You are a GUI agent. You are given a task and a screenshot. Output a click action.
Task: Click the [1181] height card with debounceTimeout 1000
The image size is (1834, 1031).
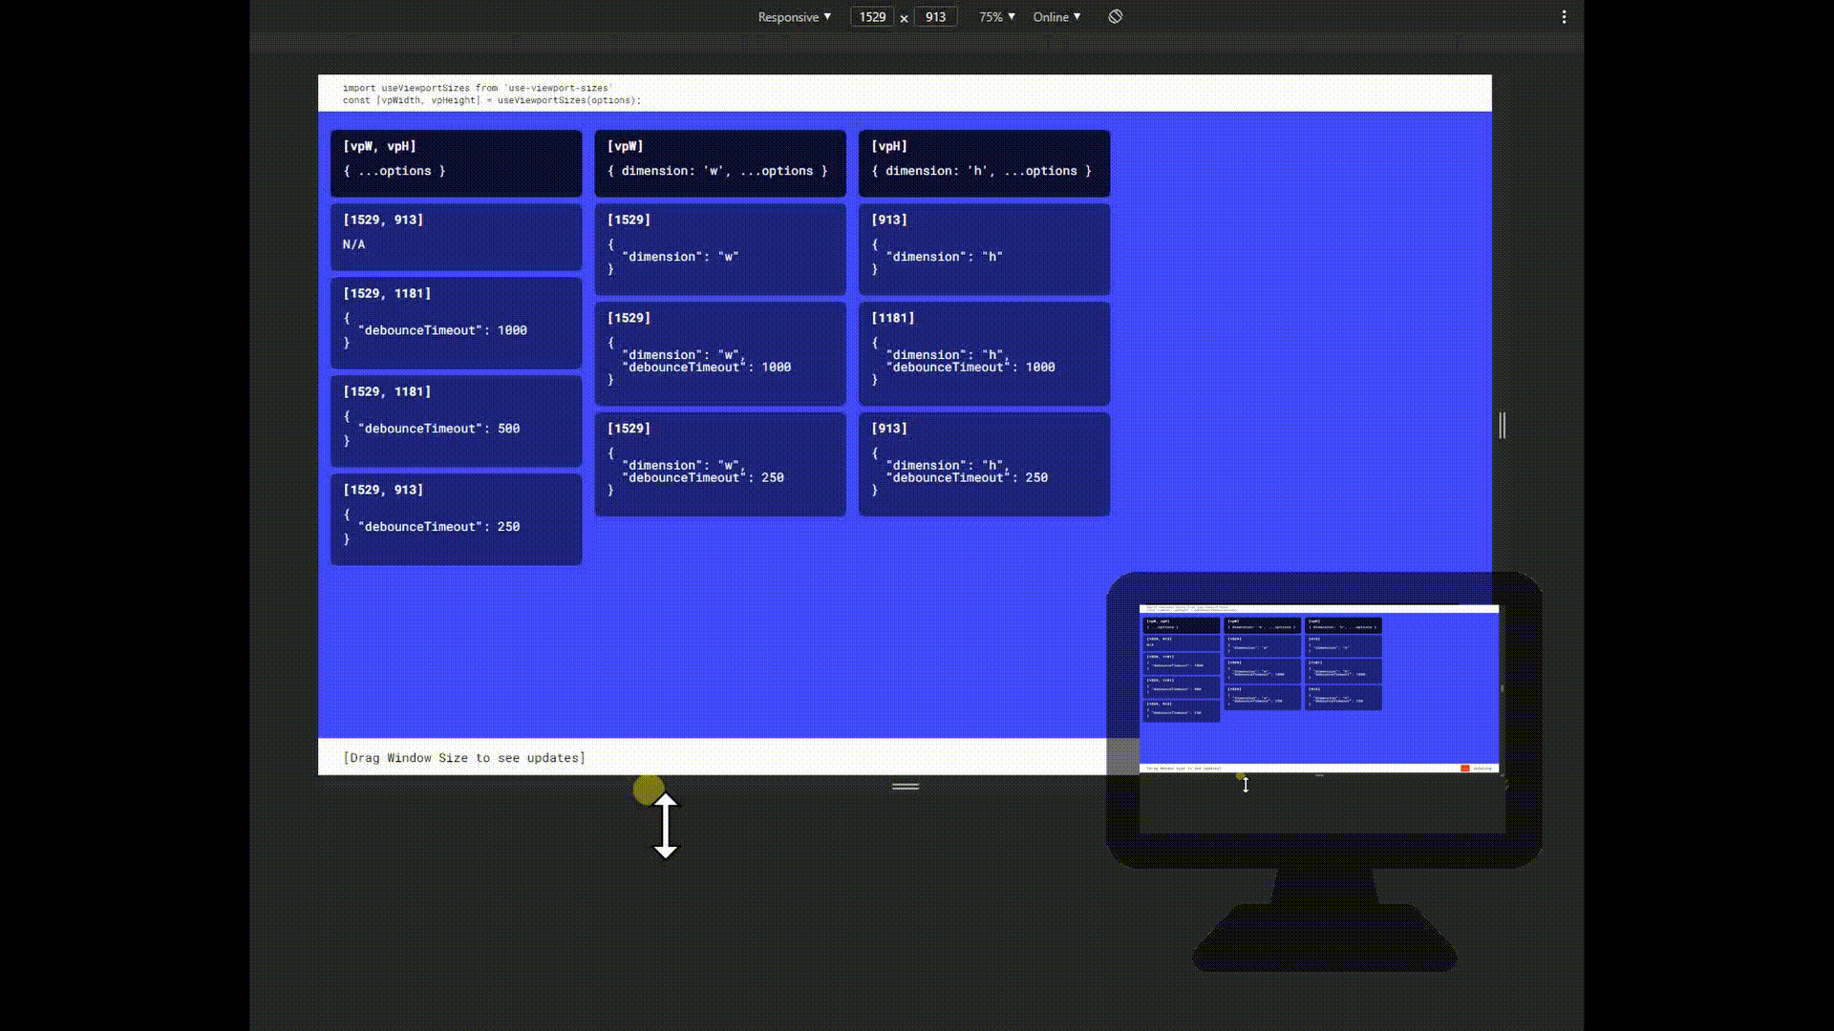point(984,353)
